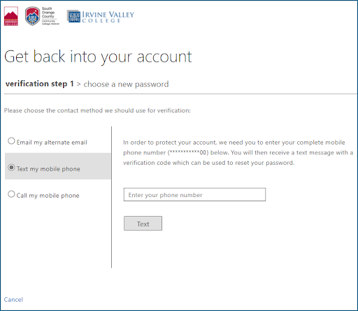Image resolution: width=358 pixels, height=311 pixels.
Task: Choose the 'Email my alternate email' option label
Action: (x=52, y=143)
